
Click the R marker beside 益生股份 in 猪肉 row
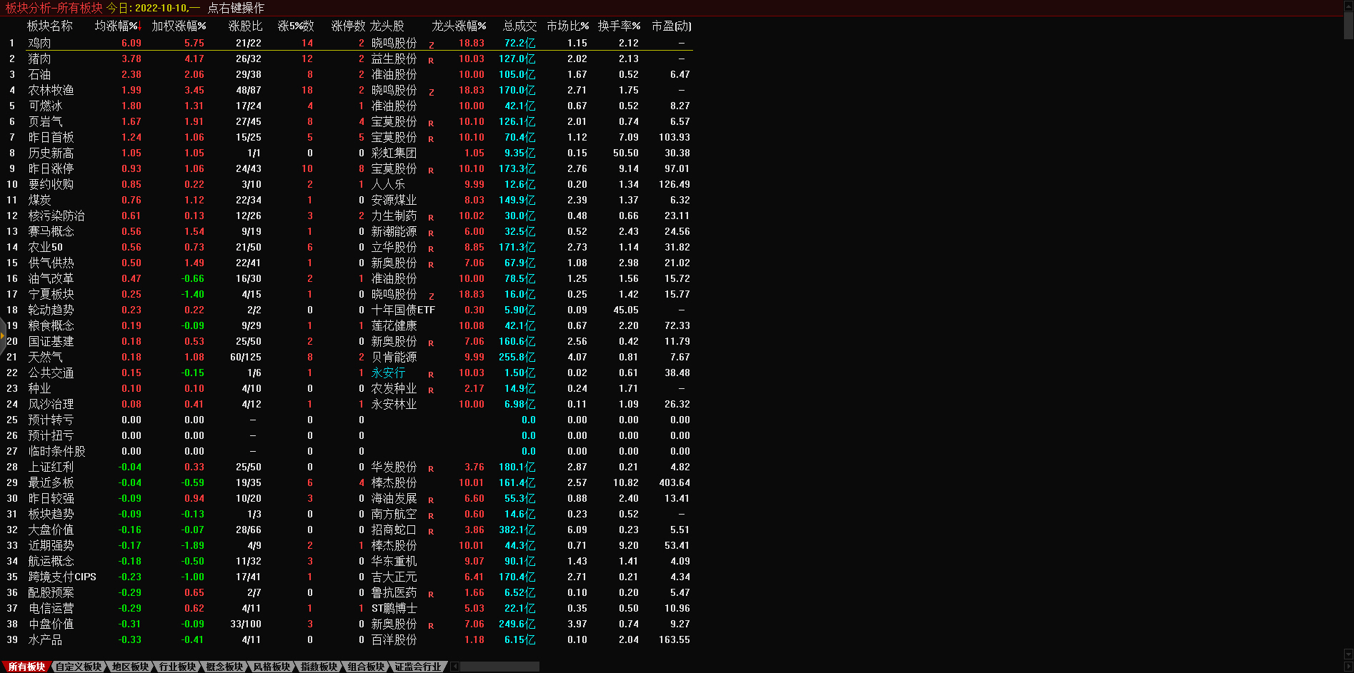pos(431,61)
